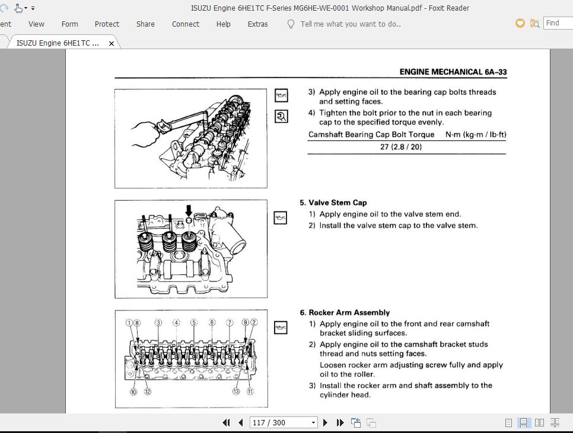573x433 pixels.
Task: Click the previous view icon
Action: 355,423
